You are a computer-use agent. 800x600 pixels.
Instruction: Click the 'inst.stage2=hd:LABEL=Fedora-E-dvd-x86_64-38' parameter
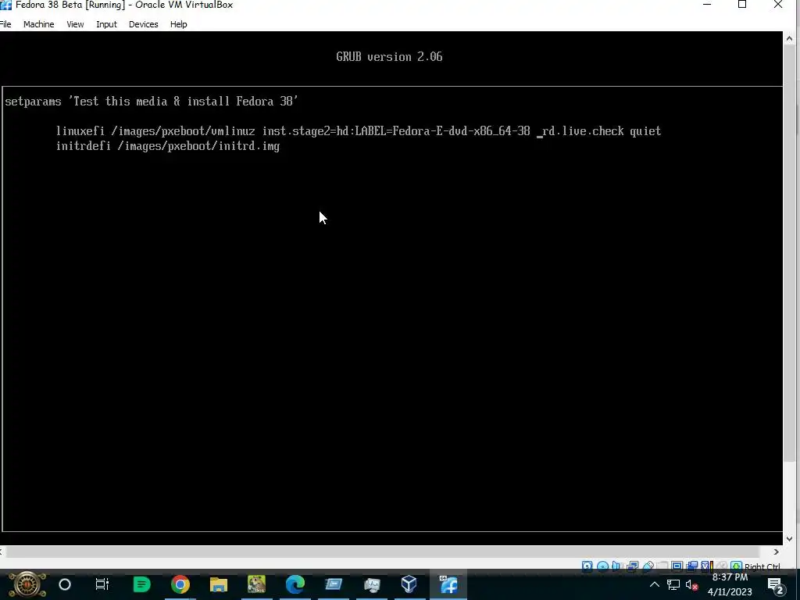pyautogui.click(x=396, y=131)
